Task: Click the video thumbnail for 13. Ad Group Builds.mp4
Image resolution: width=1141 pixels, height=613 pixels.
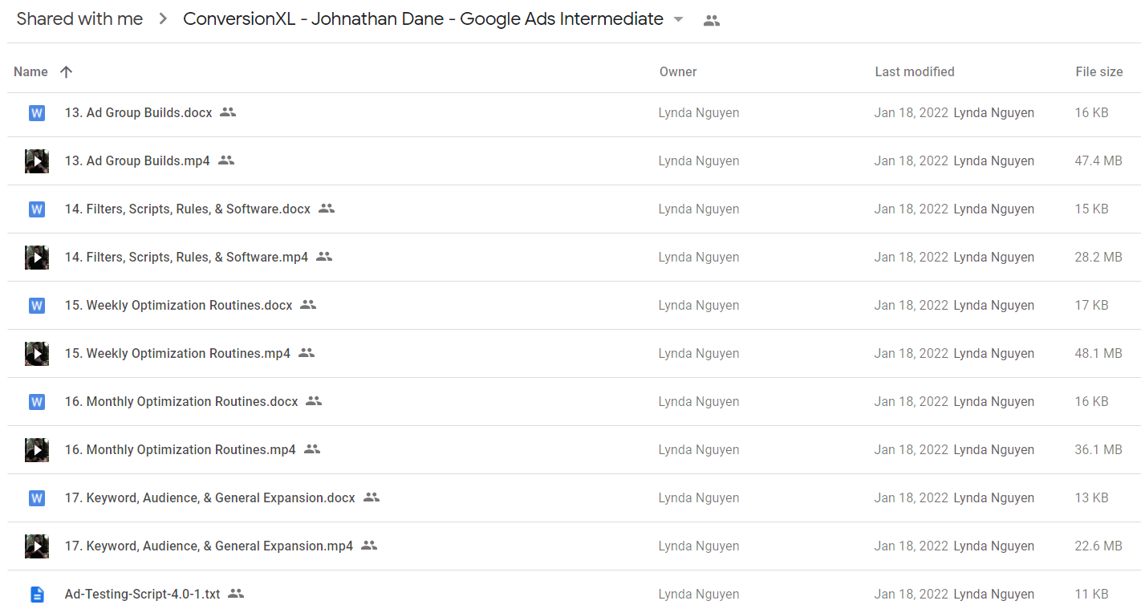Action: tap(37, 161)
